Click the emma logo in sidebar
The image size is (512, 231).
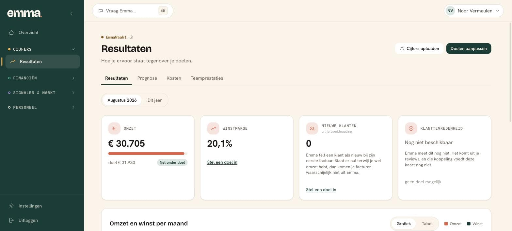point(24,13)
